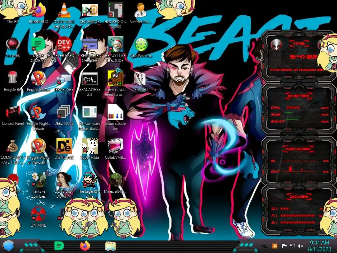Select the japan suicide sim file
Viewport: 337px width, 253px height.
point(115,118)
